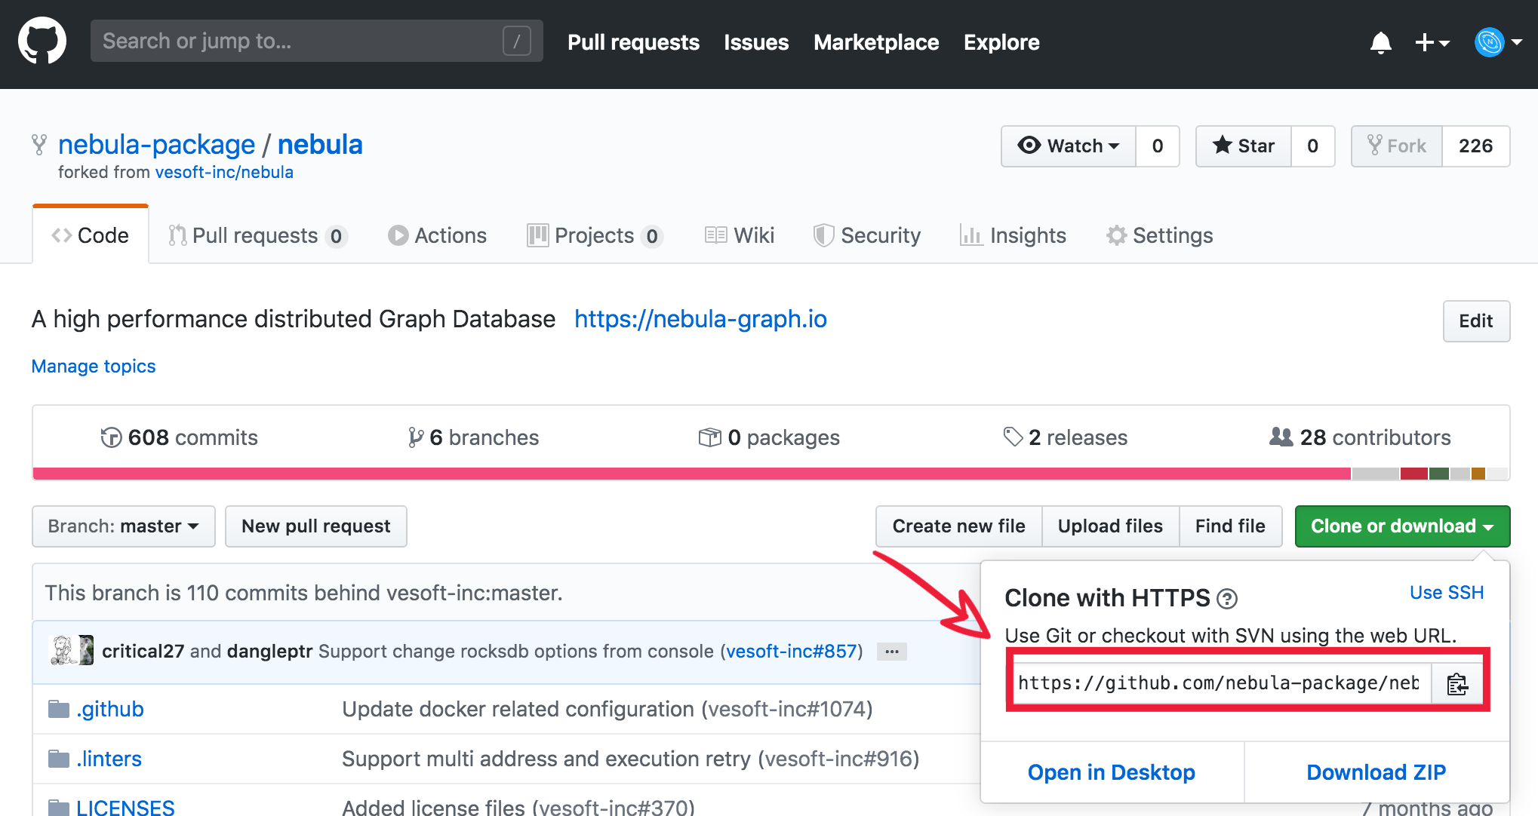
Task: Expand the Watch dropdown button
Action: 1069,146
